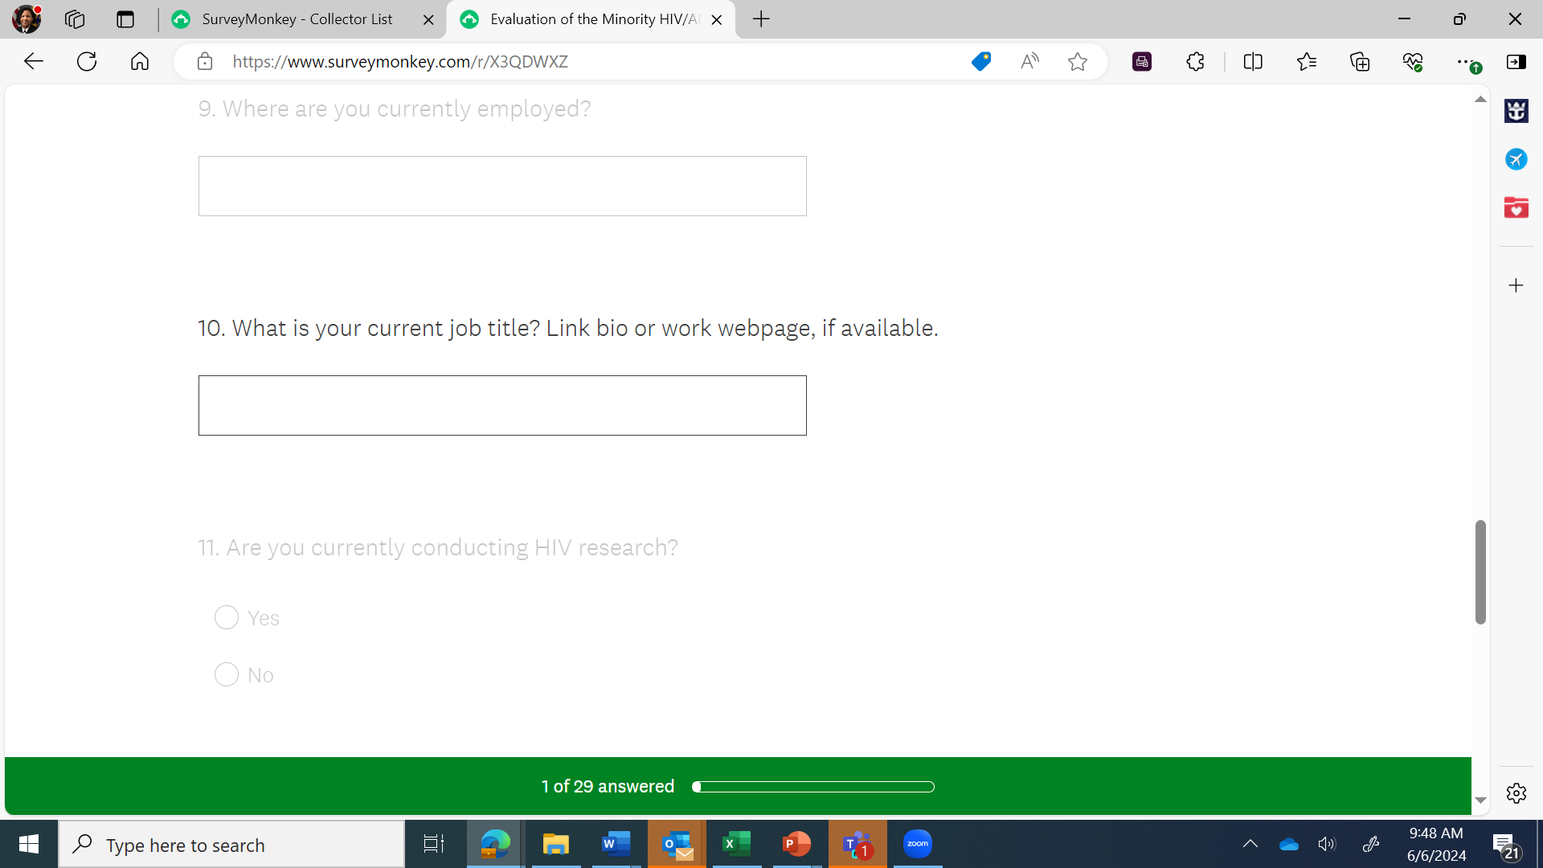Refresh the survey page
This screenshot has height=868, width=1543.
[87, 62]
